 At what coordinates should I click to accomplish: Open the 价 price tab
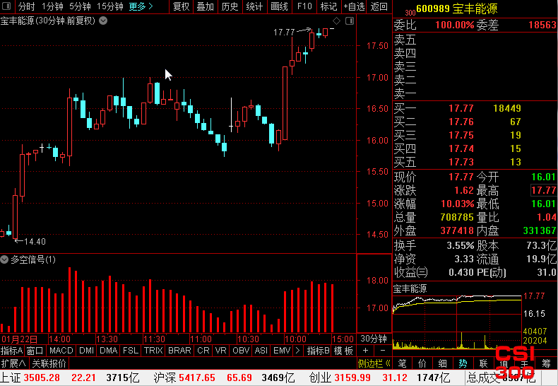point(422,363)
